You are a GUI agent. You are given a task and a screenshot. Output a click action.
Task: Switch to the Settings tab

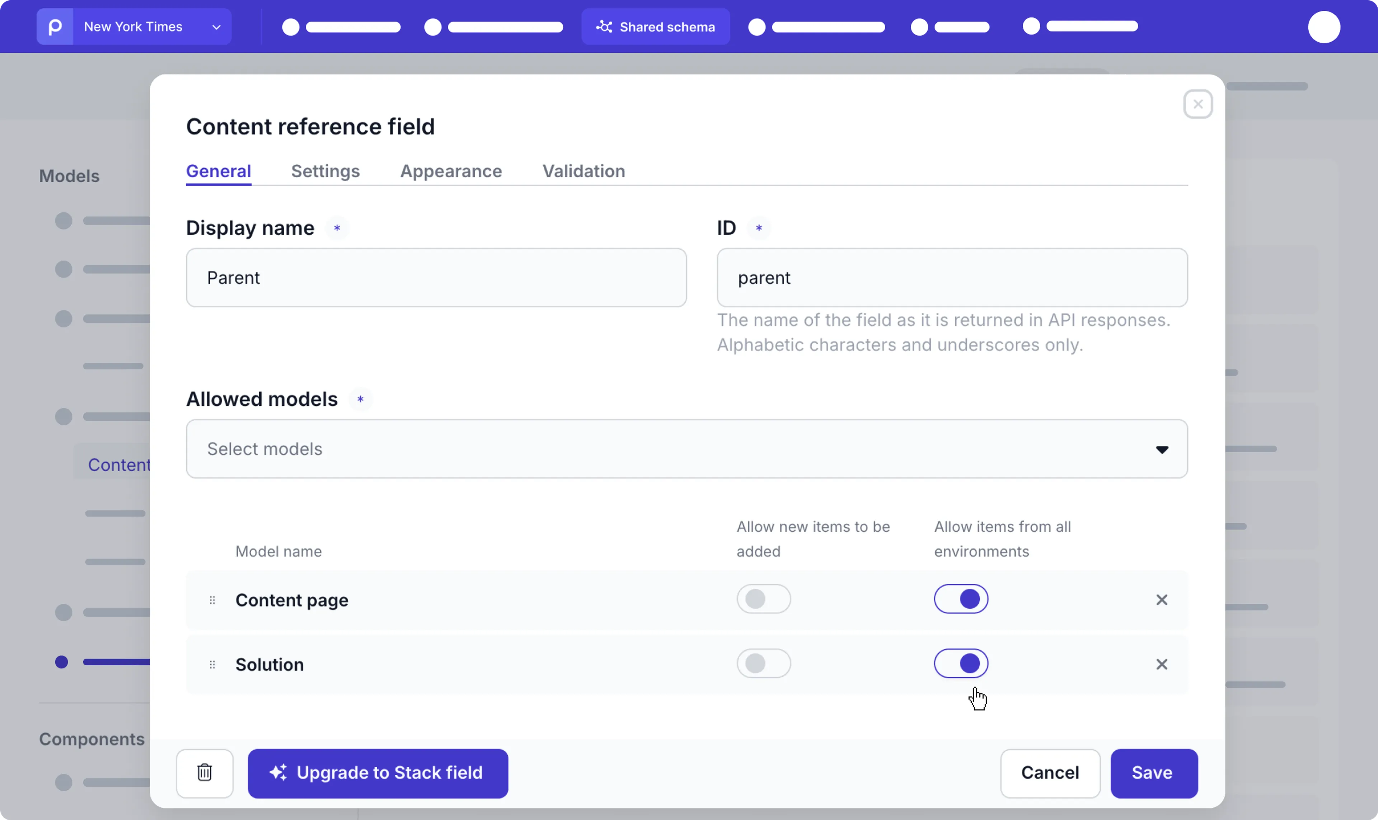pyautogui.click(x=325, y=171)
